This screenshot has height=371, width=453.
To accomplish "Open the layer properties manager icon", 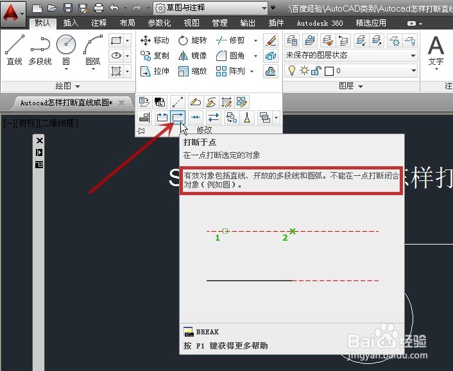I will [292, 40].
